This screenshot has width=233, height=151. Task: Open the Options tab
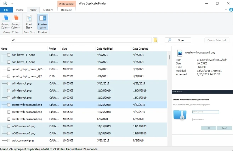48,10
